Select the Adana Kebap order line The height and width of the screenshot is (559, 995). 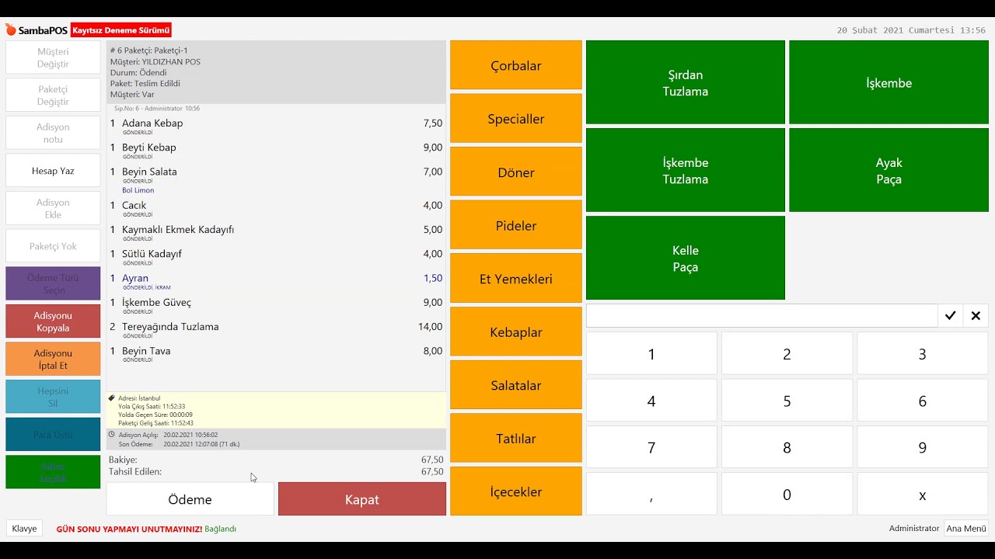pyautogui.click(x=276, y=124)
